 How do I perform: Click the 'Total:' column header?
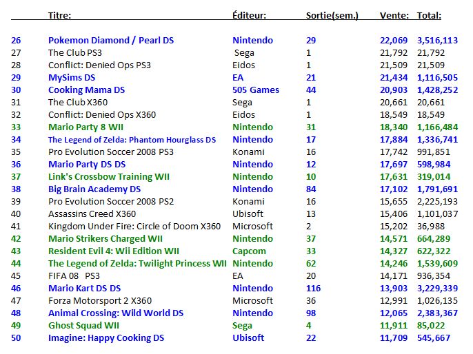429,15
